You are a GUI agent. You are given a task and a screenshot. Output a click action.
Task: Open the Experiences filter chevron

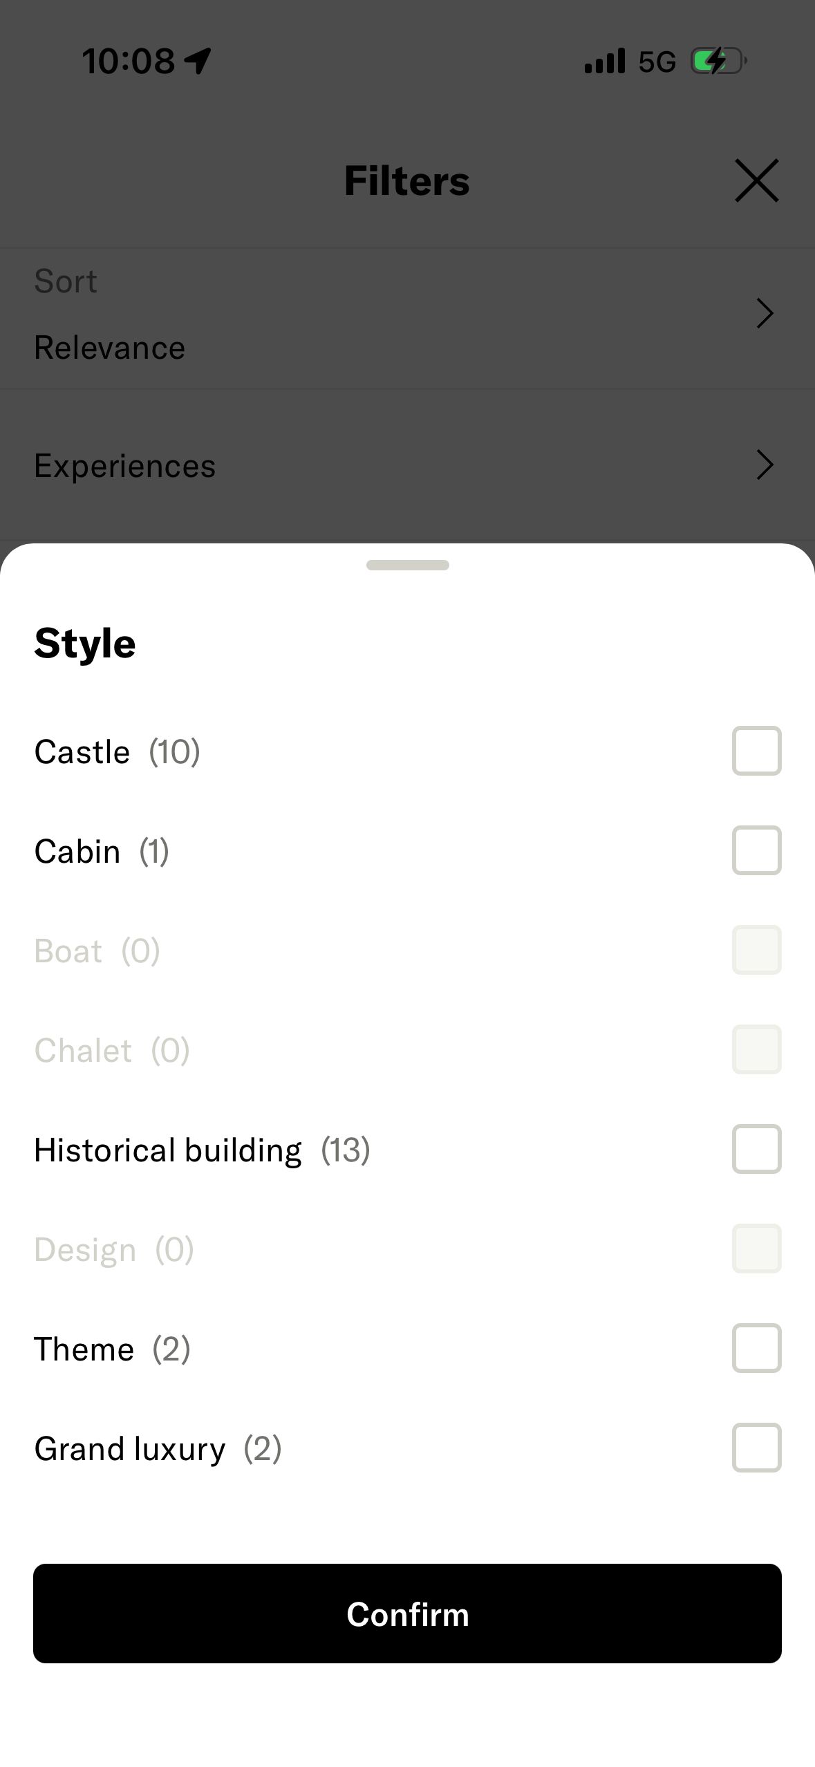tap(764, 465)
